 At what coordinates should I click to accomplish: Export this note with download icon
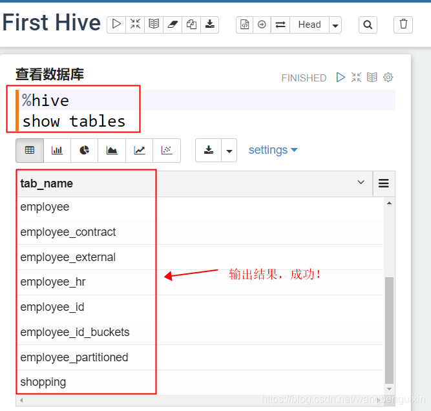(x=210, y=25)
